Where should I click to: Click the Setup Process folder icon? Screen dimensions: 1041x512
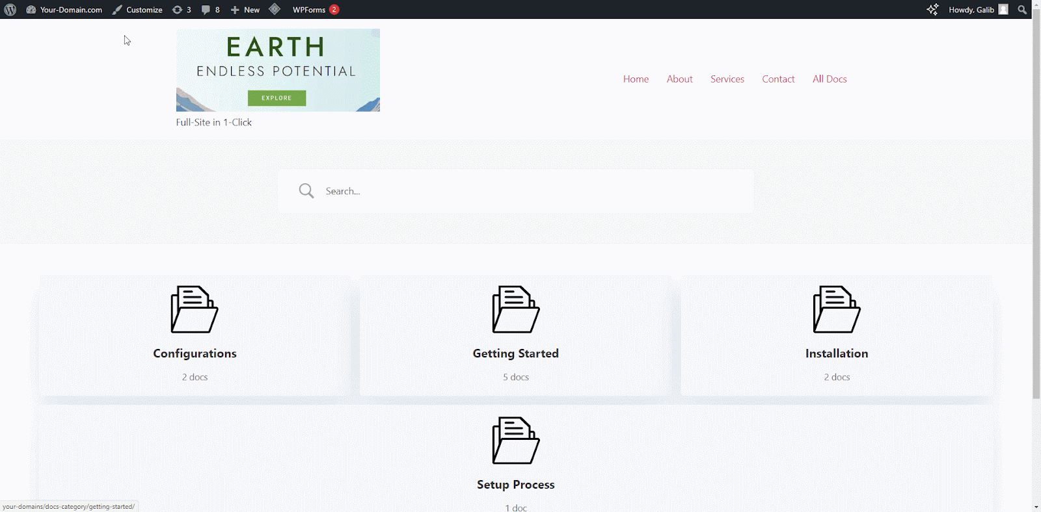pyautogui.click(x=515, y=441)
